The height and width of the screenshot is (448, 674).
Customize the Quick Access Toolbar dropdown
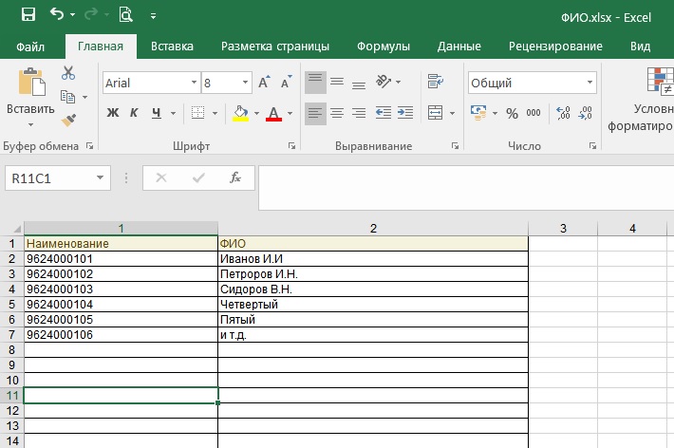pyautogui.click(x=153, y=16)
